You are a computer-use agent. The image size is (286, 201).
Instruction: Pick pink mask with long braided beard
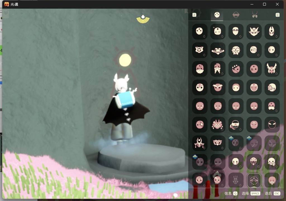pos(218,69)
